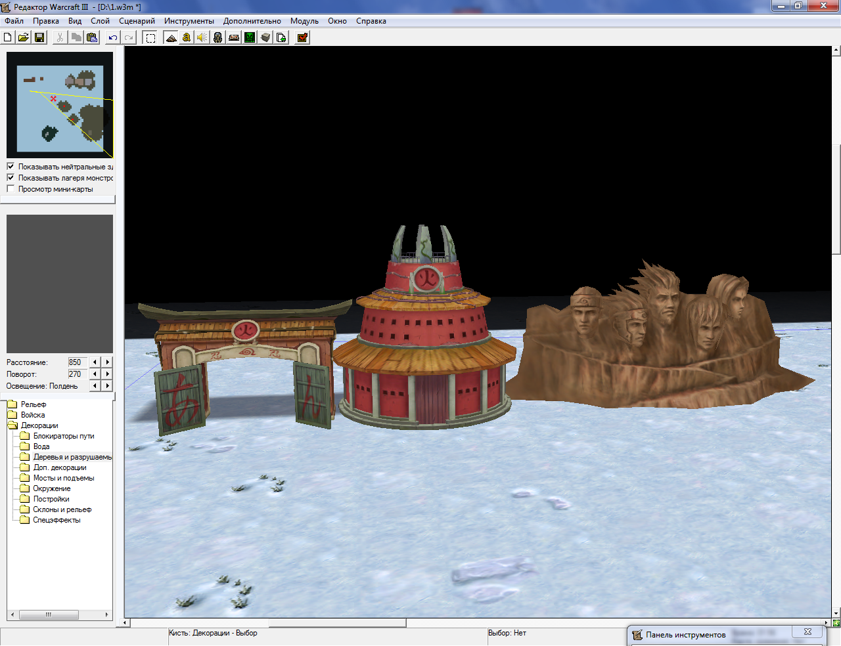Increase Расстояние with right arrow

tap(108, 362)
